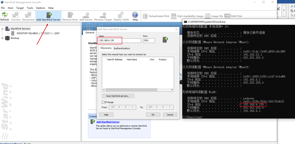Select the General tab in main pane

coord(90,32)
